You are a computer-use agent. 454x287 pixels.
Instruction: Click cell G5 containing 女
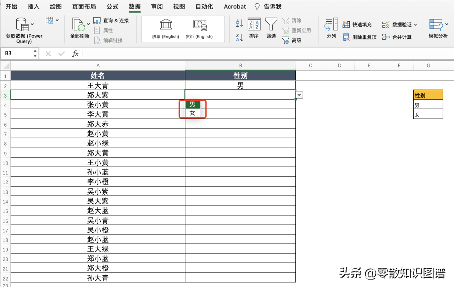click(428, 114)
